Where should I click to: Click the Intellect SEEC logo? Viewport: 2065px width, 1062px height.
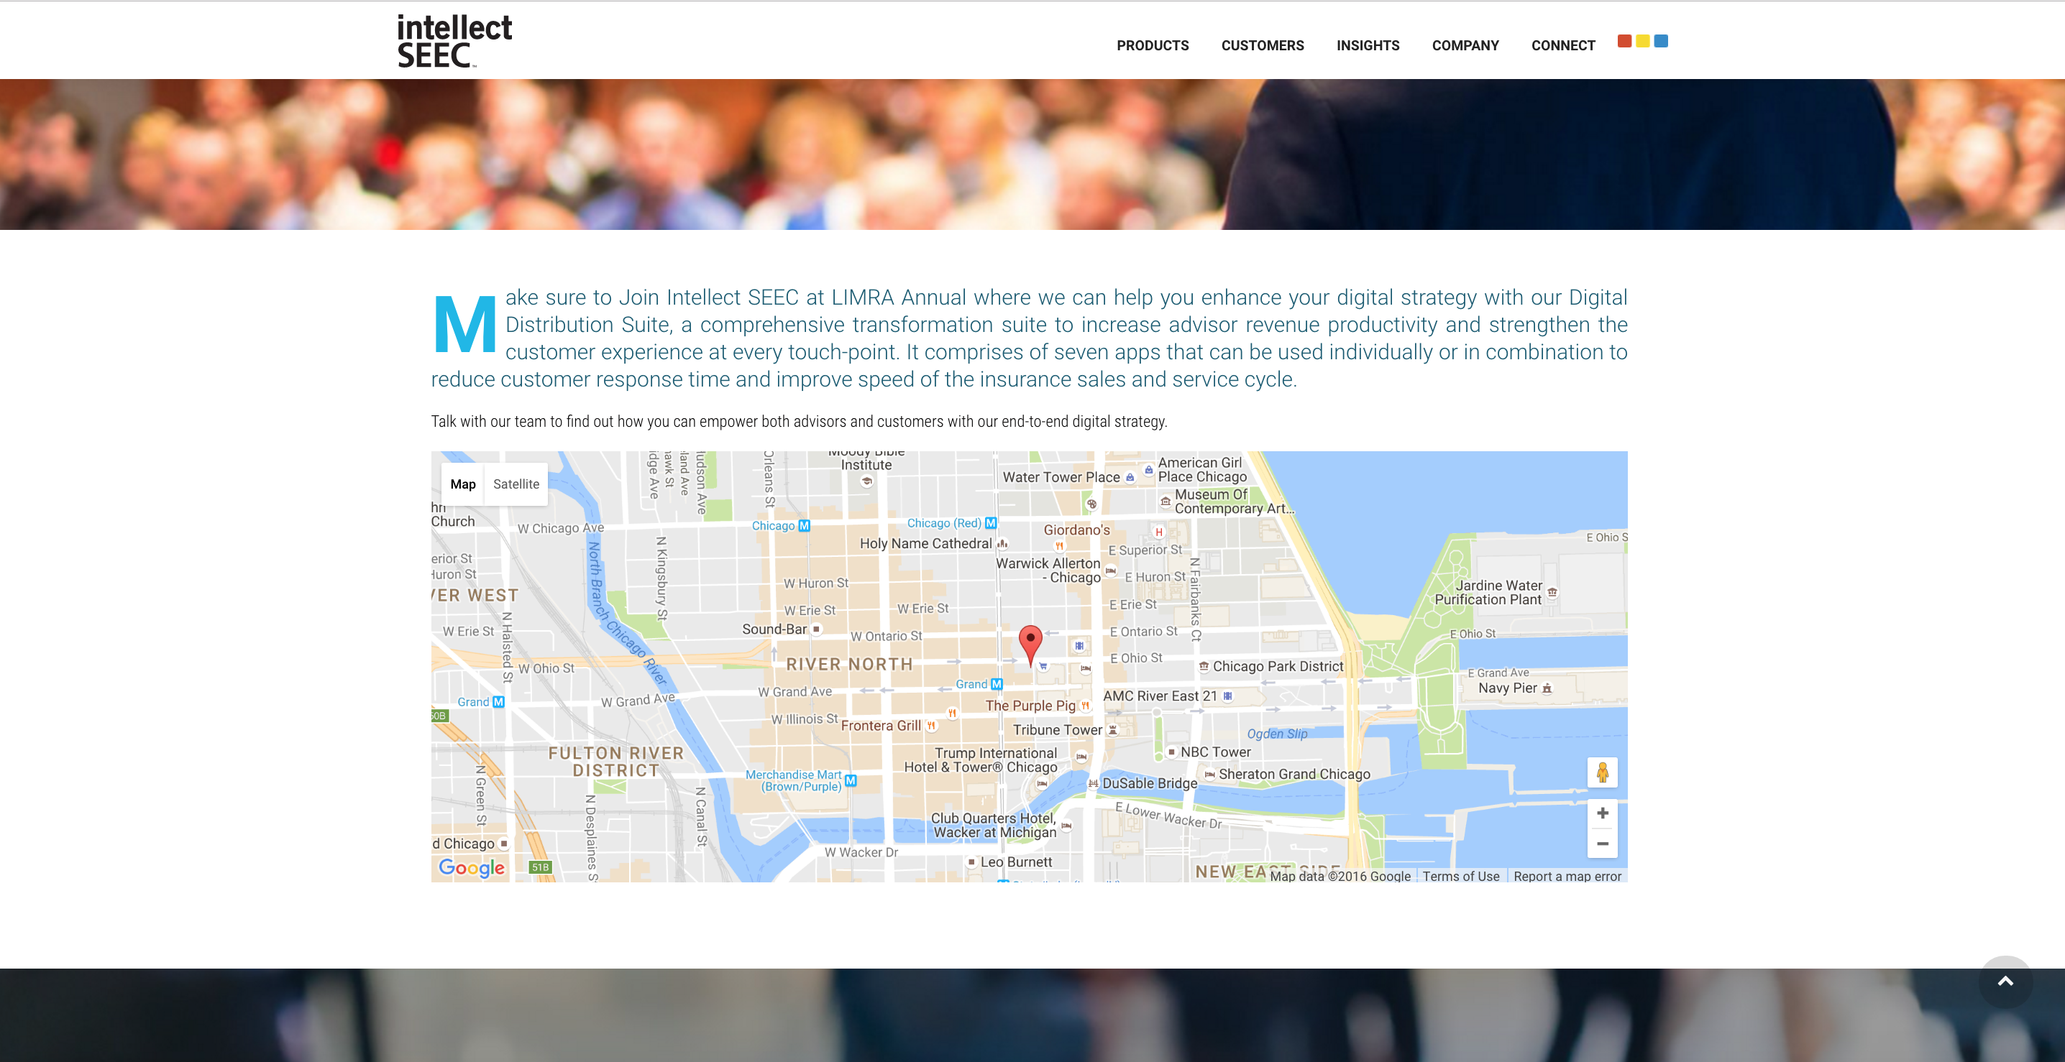[454, 41]
